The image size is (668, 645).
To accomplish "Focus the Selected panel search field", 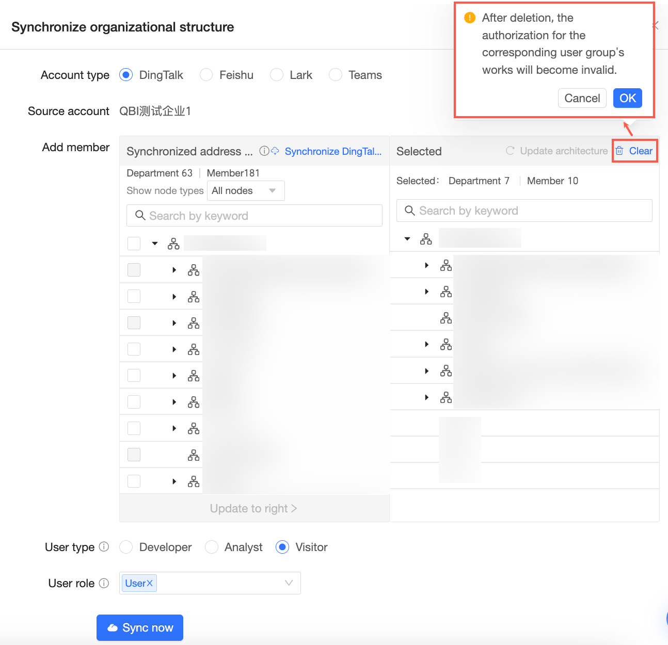I will coord(524,211).
